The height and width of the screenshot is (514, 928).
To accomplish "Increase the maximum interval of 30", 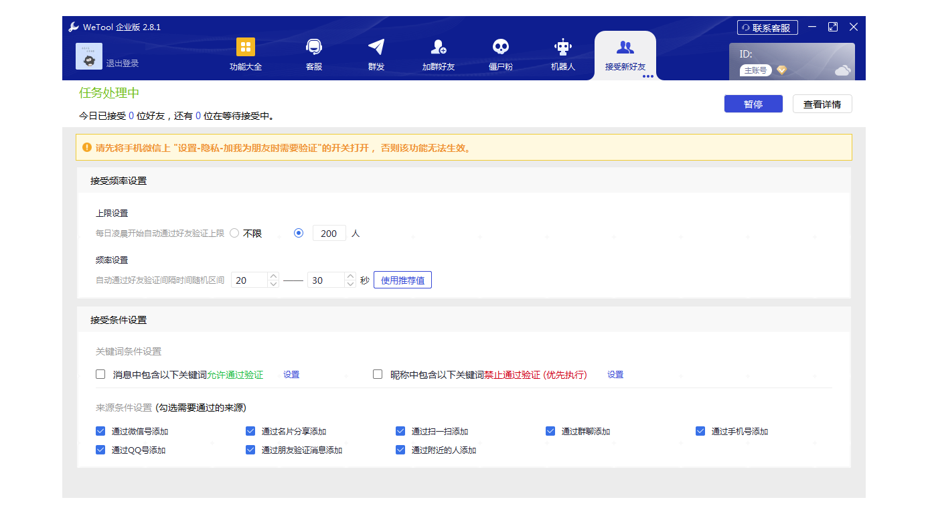I will pos(350,276).
